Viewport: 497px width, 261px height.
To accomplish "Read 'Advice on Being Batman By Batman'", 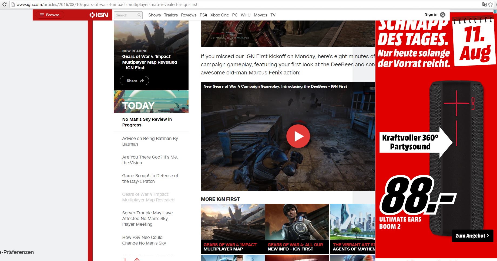I will click(x=150, y=141).
